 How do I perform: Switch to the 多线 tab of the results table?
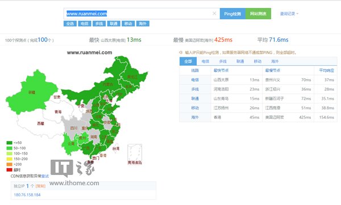pyautogui.click(x=223, y=61)
